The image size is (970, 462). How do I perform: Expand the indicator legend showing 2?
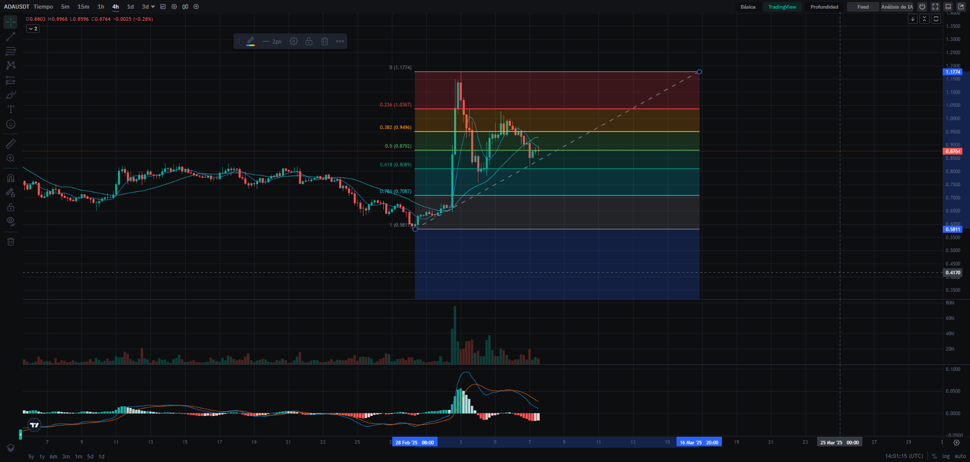pyautogui.click(x=33, y=29)
